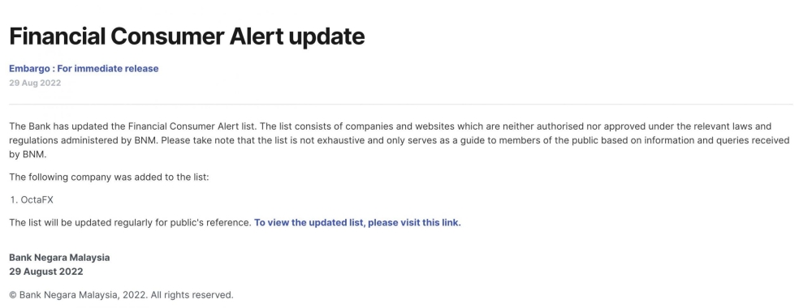Select the "OctaFX" list entry
The image size is (812, 308).
[37, 200]
